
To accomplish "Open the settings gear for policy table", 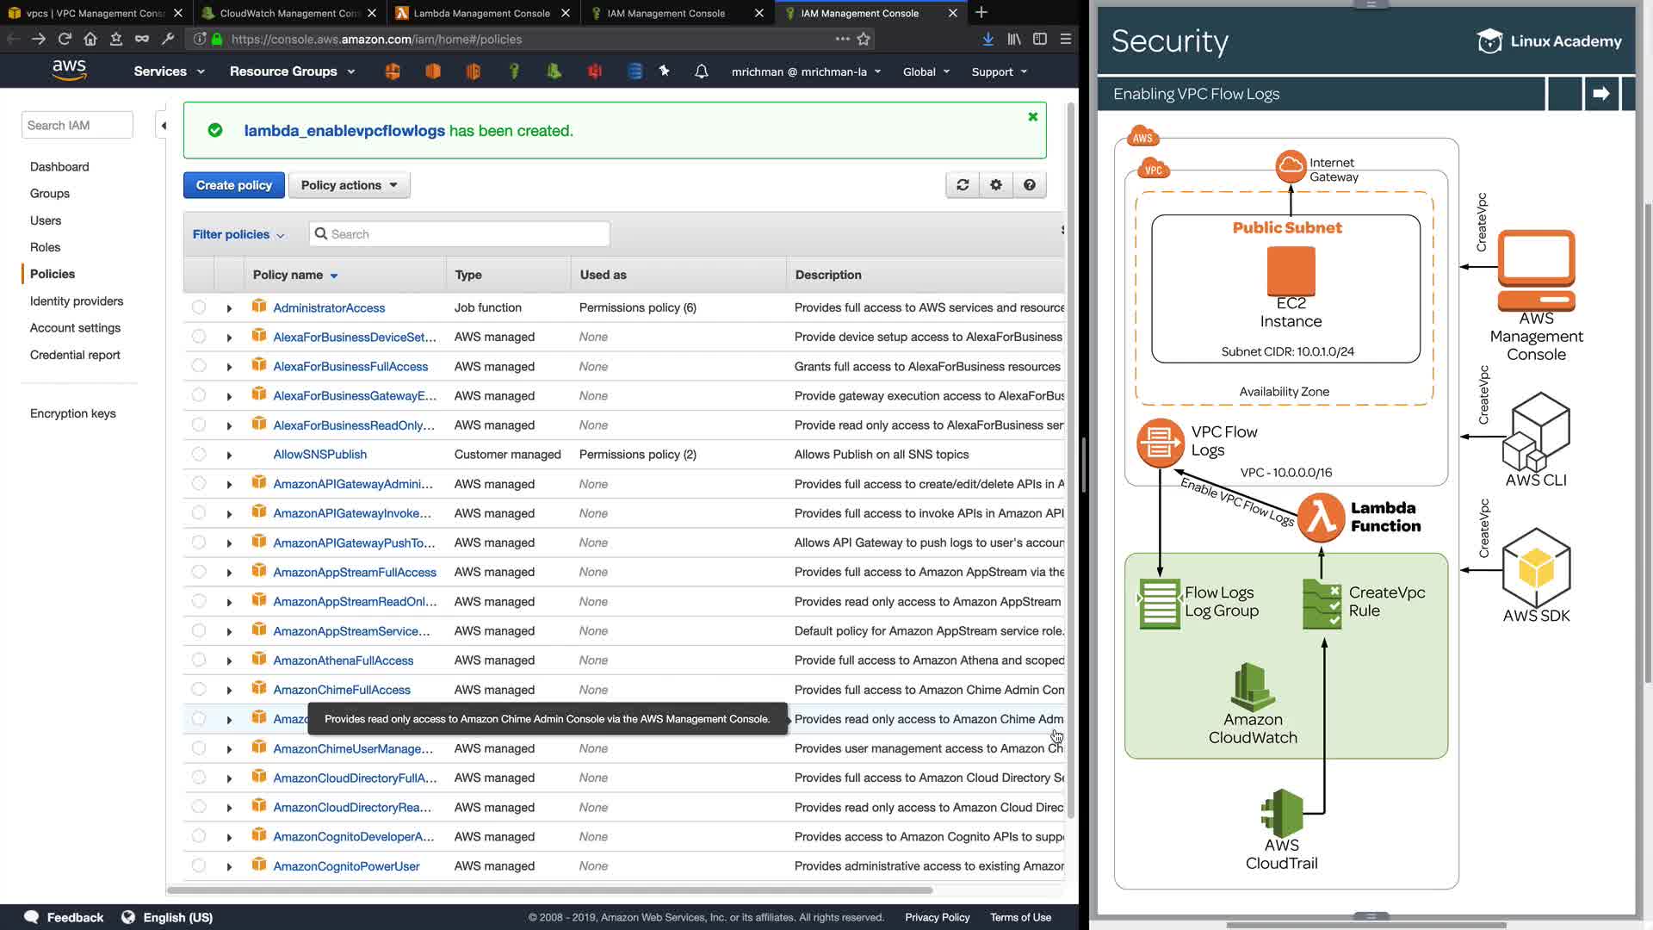I will (996, 185).
